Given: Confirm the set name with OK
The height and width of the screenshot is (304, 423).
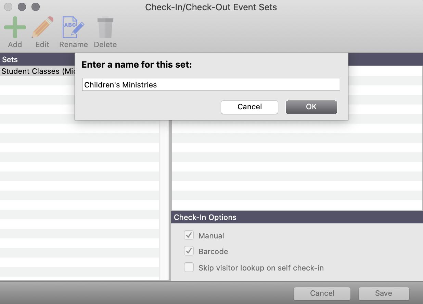Looking at the screenshot, I should pos(311,107).
